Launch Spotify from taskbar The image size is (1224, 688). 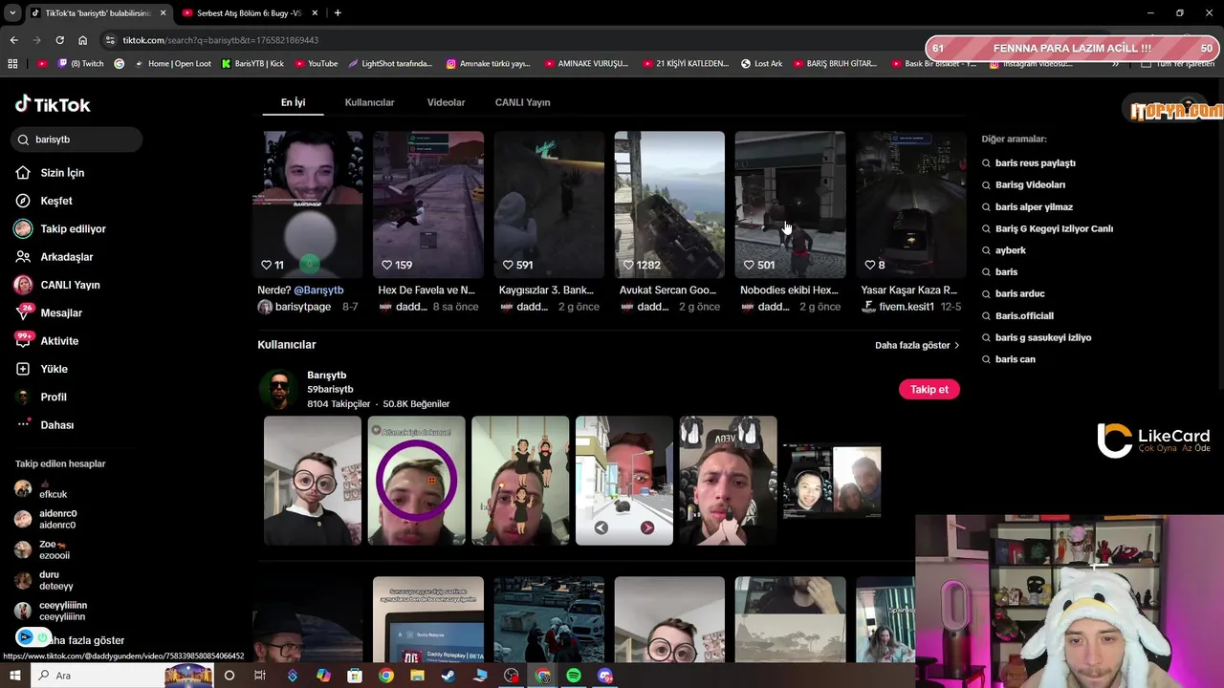point(574,676)
